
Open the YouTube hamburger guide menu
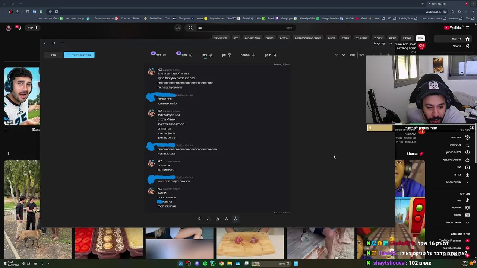[x=467, y=28]
